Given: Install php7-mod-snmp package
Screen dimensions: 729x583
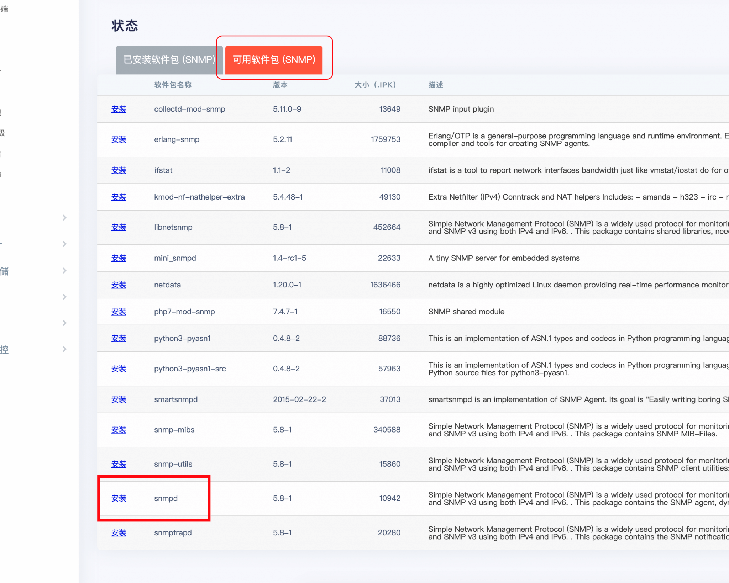Looking at the screenshot, I should 119,312.
